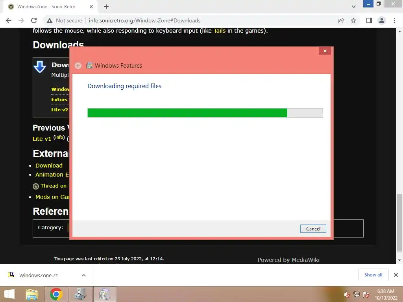Click the blue download arrow icon
403x302 pixels.
click(x=40, y=67)
